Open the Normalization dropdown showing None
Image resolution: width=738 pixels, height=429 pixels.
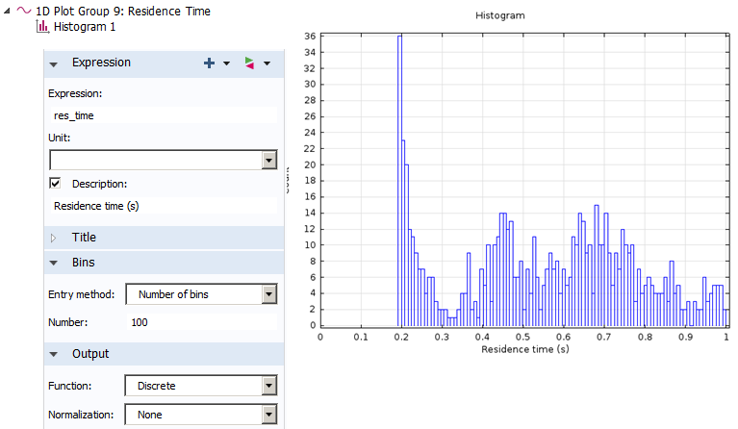(x=268, y=416)
